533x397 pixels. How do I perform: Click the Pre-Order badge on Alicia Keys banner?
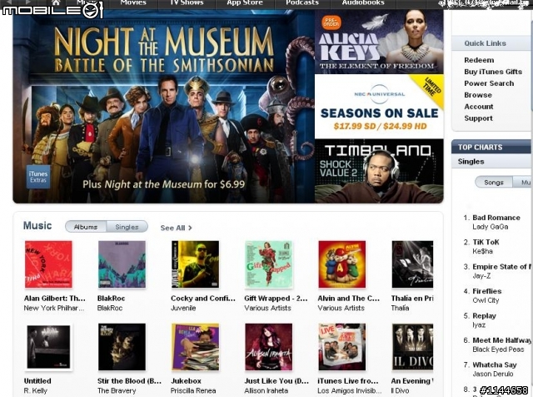pyautogui.click(x=331, y=23)
